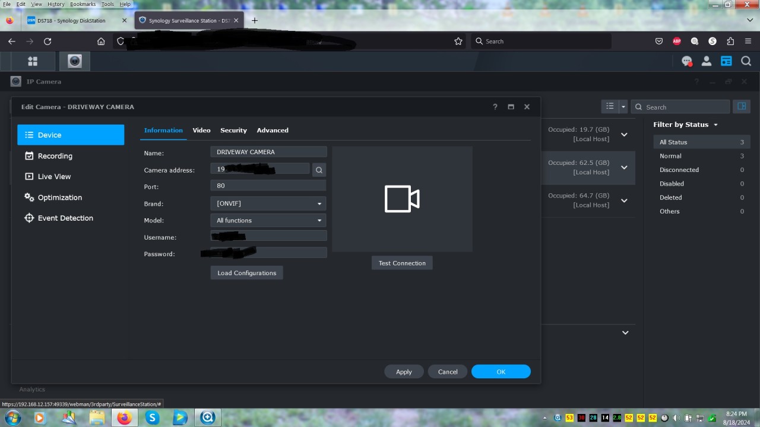Image resolution: width=760 pixels, height=427 pixels.
Task: Click the Surveillance Station global search magnifier
Action: (746, 61)
